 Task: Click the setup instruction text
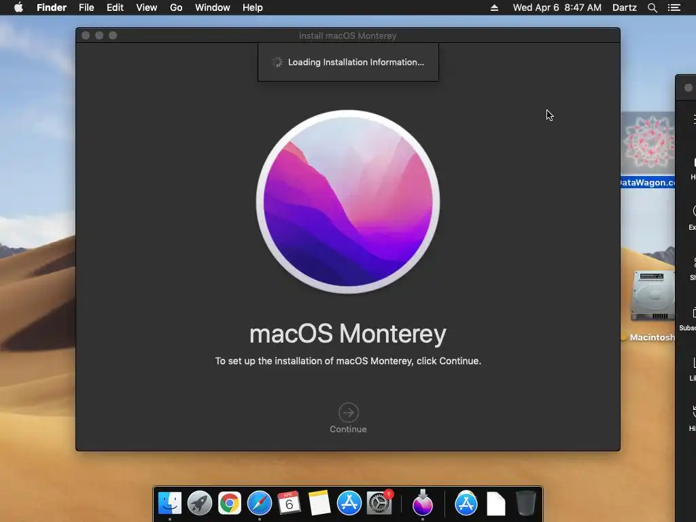tap(348, 361)
